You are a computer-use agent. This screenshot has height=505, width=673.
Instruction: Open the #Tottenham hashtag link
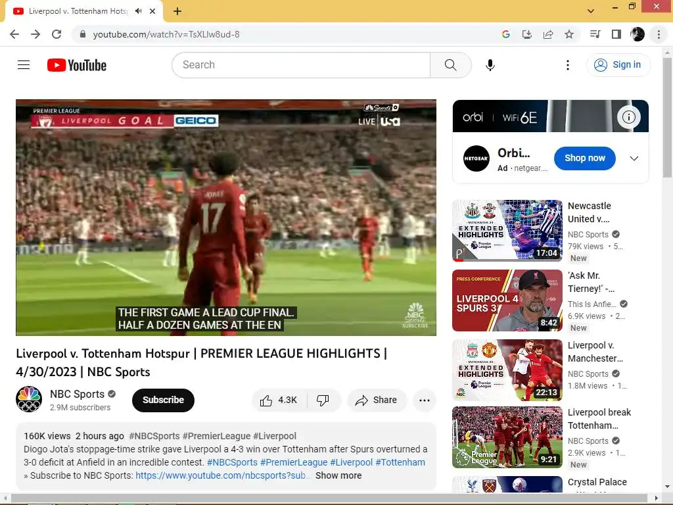[x=400, y=462]
